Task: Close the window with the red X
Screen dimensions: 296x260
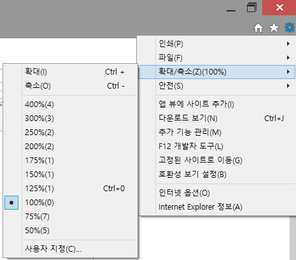Action: (x=279, y=8)
